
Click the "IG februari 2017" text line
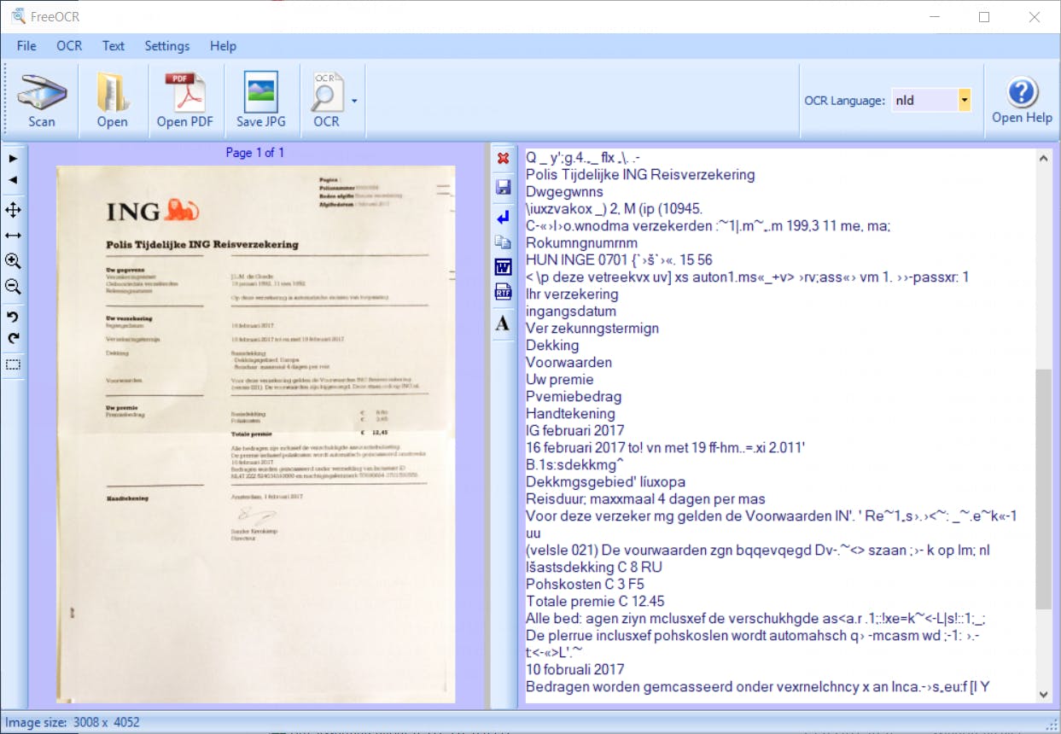574,430
